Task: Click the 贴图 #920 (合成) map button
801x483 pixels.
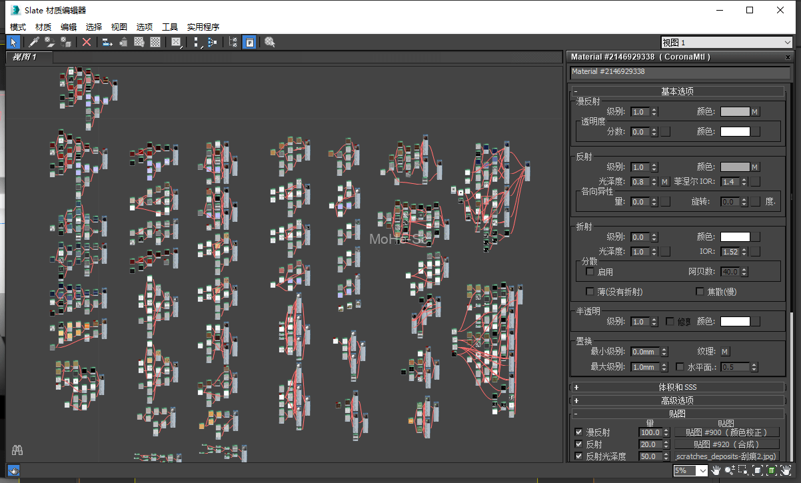Action: (727, 444)
